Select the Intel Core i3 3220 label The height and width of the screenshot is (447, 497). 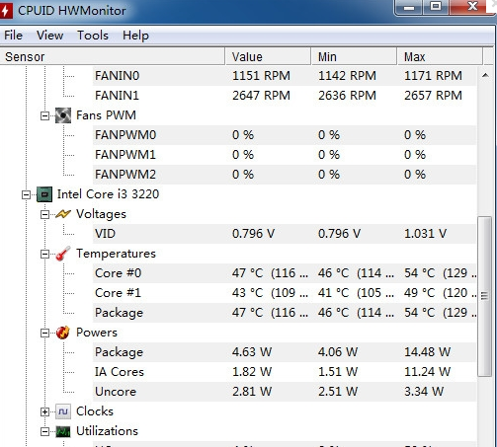pyautogui.click(x=108, y=194)
